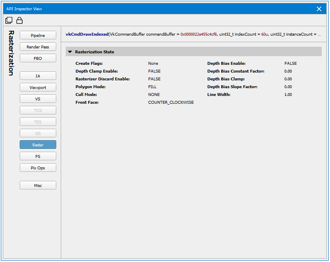Image resolution: width=330 pixels, height=262 pixels.
Task: Open the FS fragment shader stage
Action: pos(38,156)
